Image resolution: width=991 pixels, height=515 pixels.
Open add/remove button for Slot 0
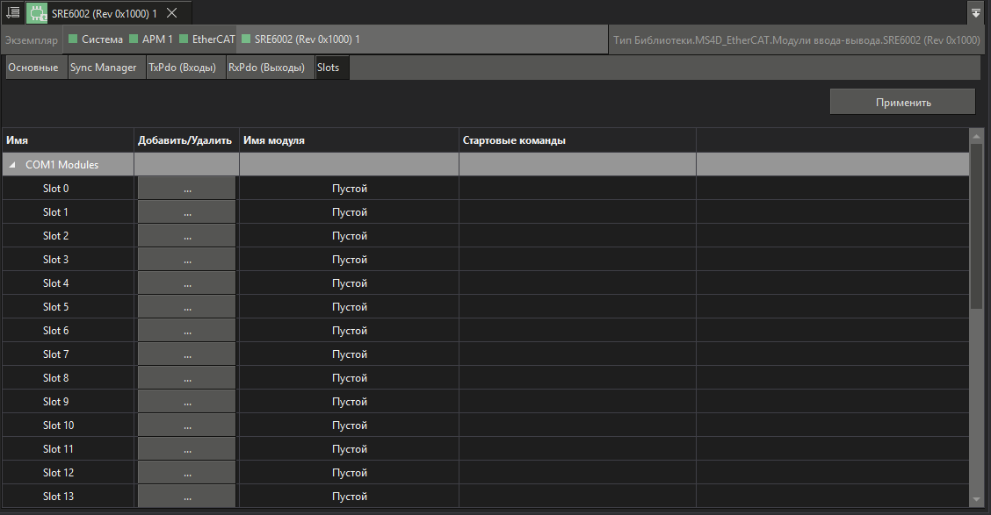(x=187, y=189)
